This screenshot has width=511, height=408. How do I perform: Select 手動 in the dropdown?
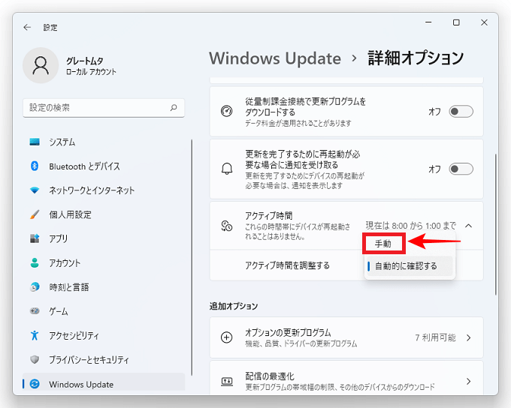383,243
